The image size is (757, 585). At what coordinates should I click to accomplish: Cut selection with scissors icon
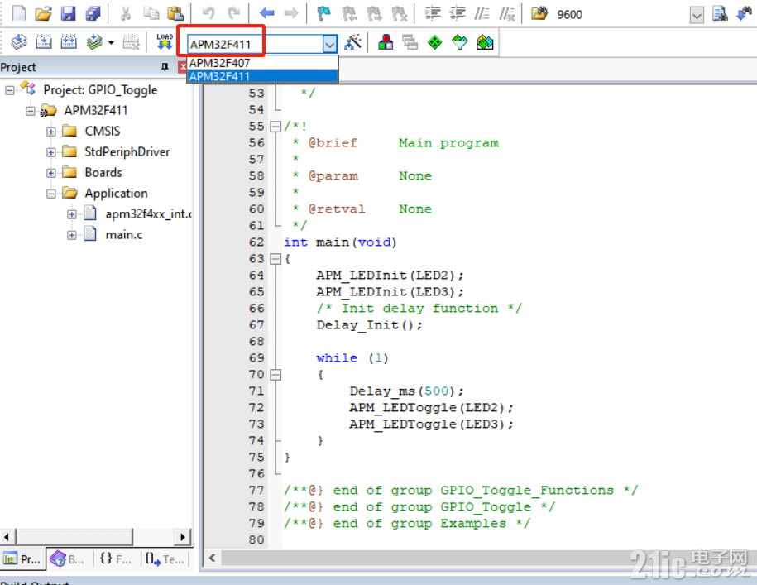126,13
